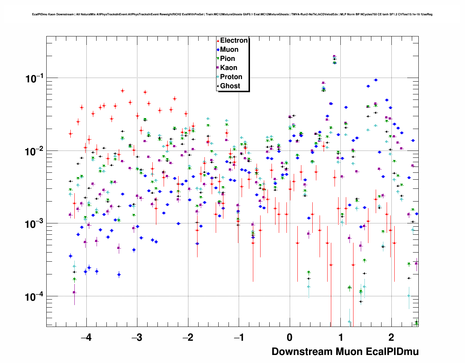Click the 'Downstream Muon EcalPIDmu' x-axis title
Screen dimensions: 465x363
pyautogui.click(x=345, y=351)
